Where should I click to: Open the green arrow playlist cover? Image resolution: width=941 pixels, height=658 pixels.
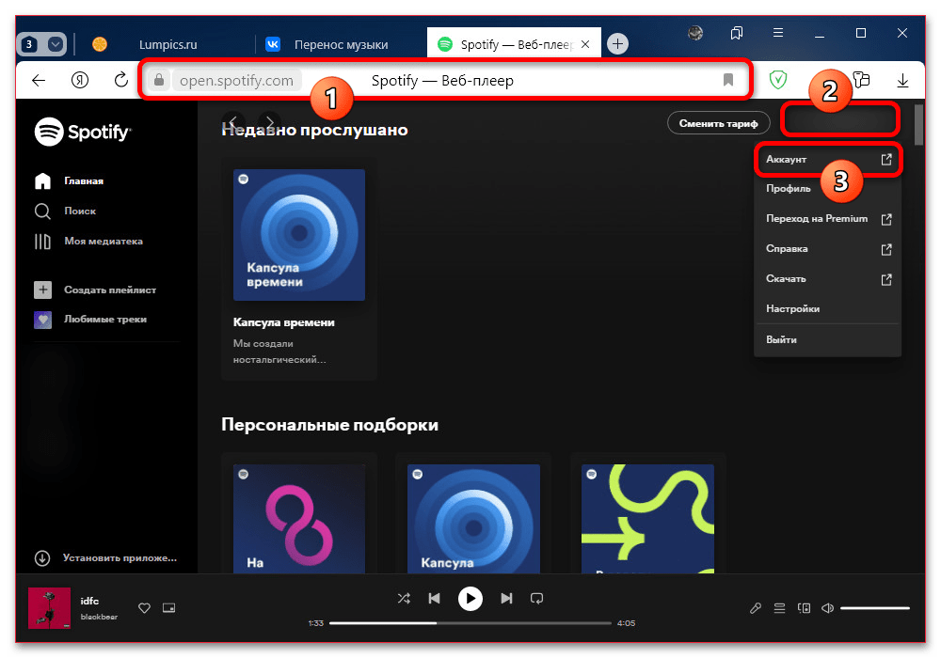click(647, 519)
